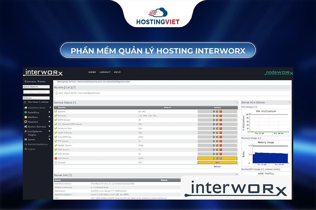Click the Resellers sidebar icon

click(25, 122)
